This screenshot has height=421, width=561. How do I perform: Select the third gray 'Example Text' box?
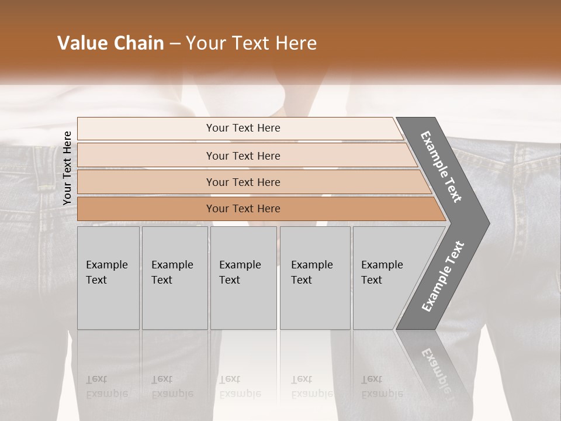coord(244,278)
